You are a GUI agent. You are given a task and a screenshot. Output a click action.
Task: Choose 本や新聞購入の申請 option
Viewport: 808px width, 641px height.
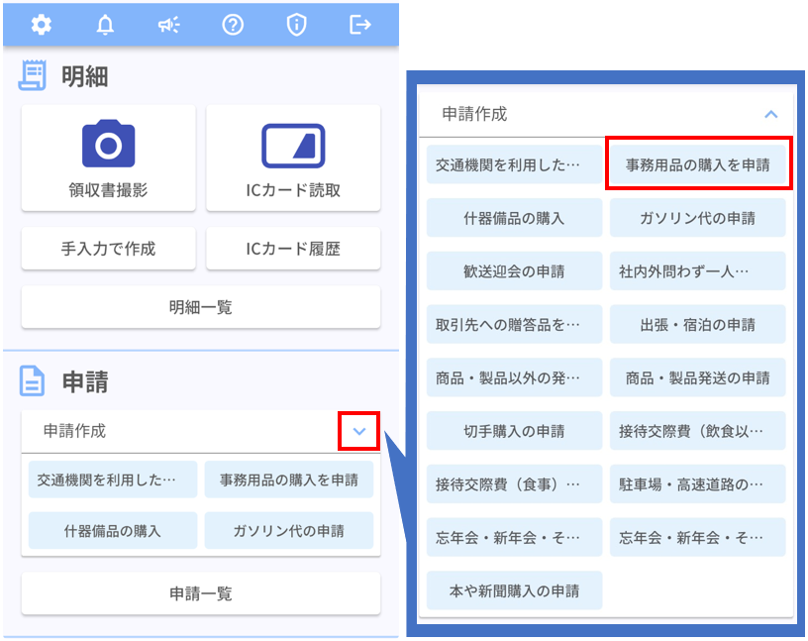pos(514,590)
